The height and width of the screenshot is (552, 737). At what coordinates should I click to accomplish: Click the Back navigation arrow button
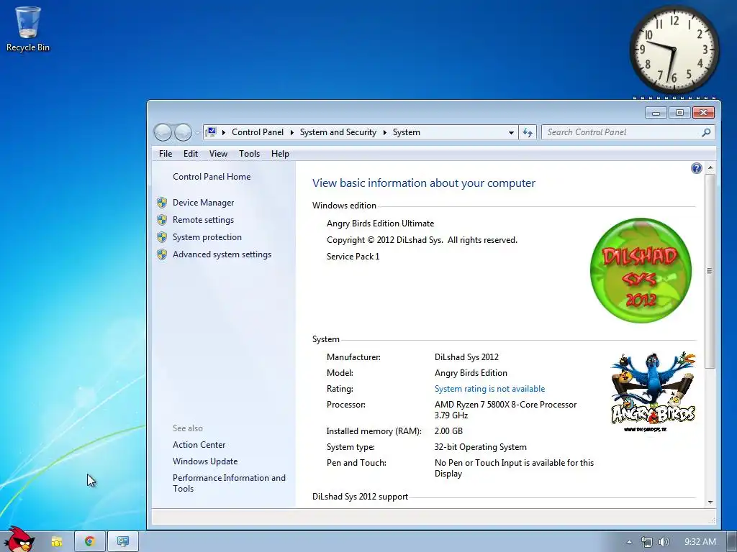pos(163,132)
